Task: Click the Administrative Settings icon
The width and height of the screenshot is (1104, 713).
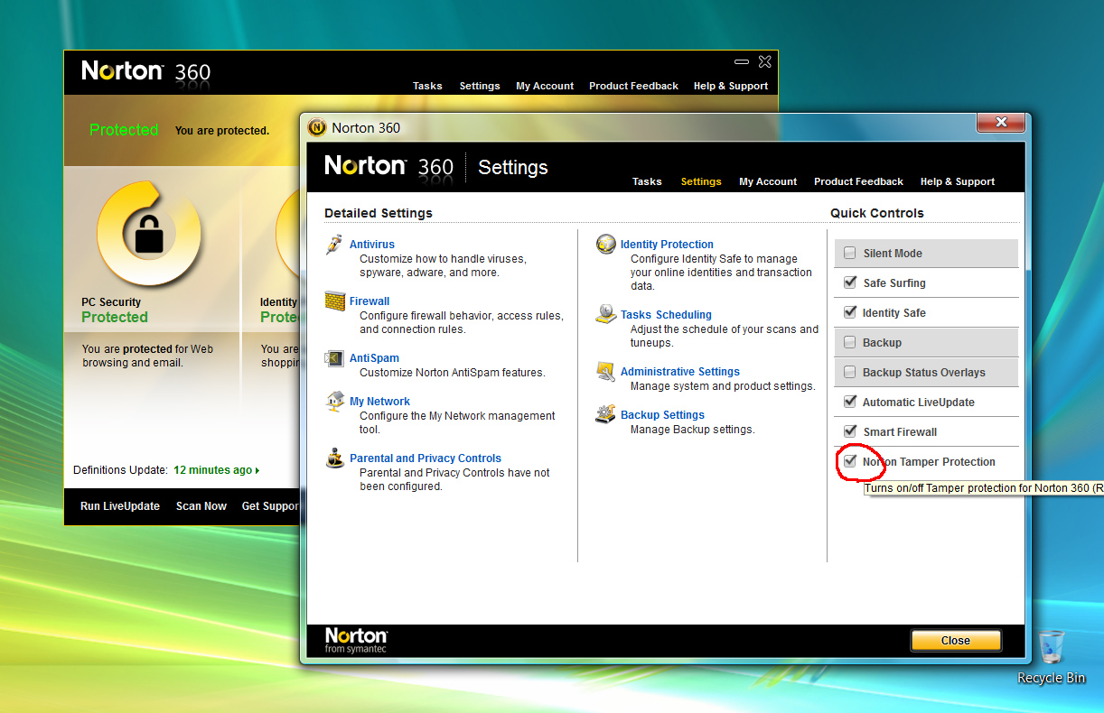Action: pyautogui.click(x=606, y=372)
